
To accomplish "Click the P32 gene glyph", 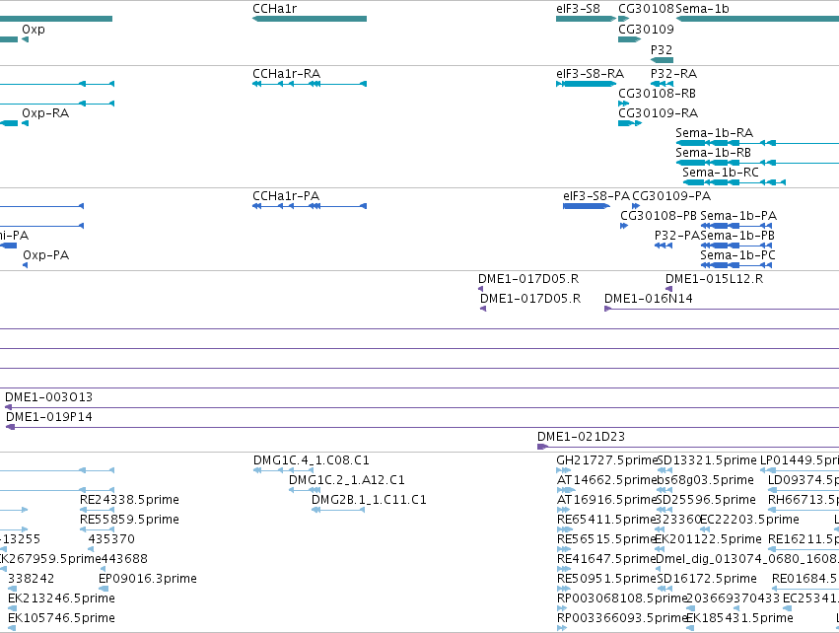I will tap(662, 60).
